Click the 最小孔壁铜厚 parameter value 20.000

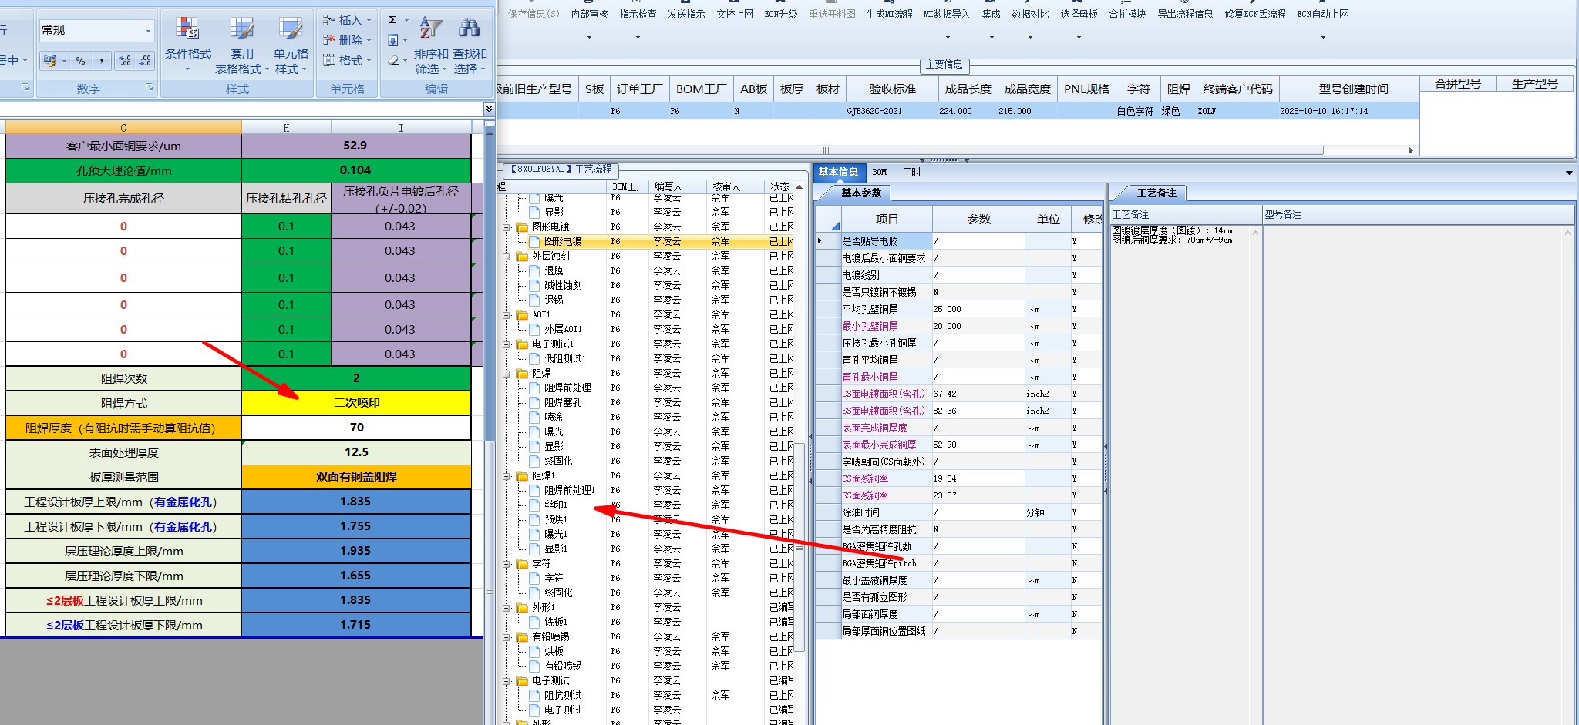tap(978, 326)
